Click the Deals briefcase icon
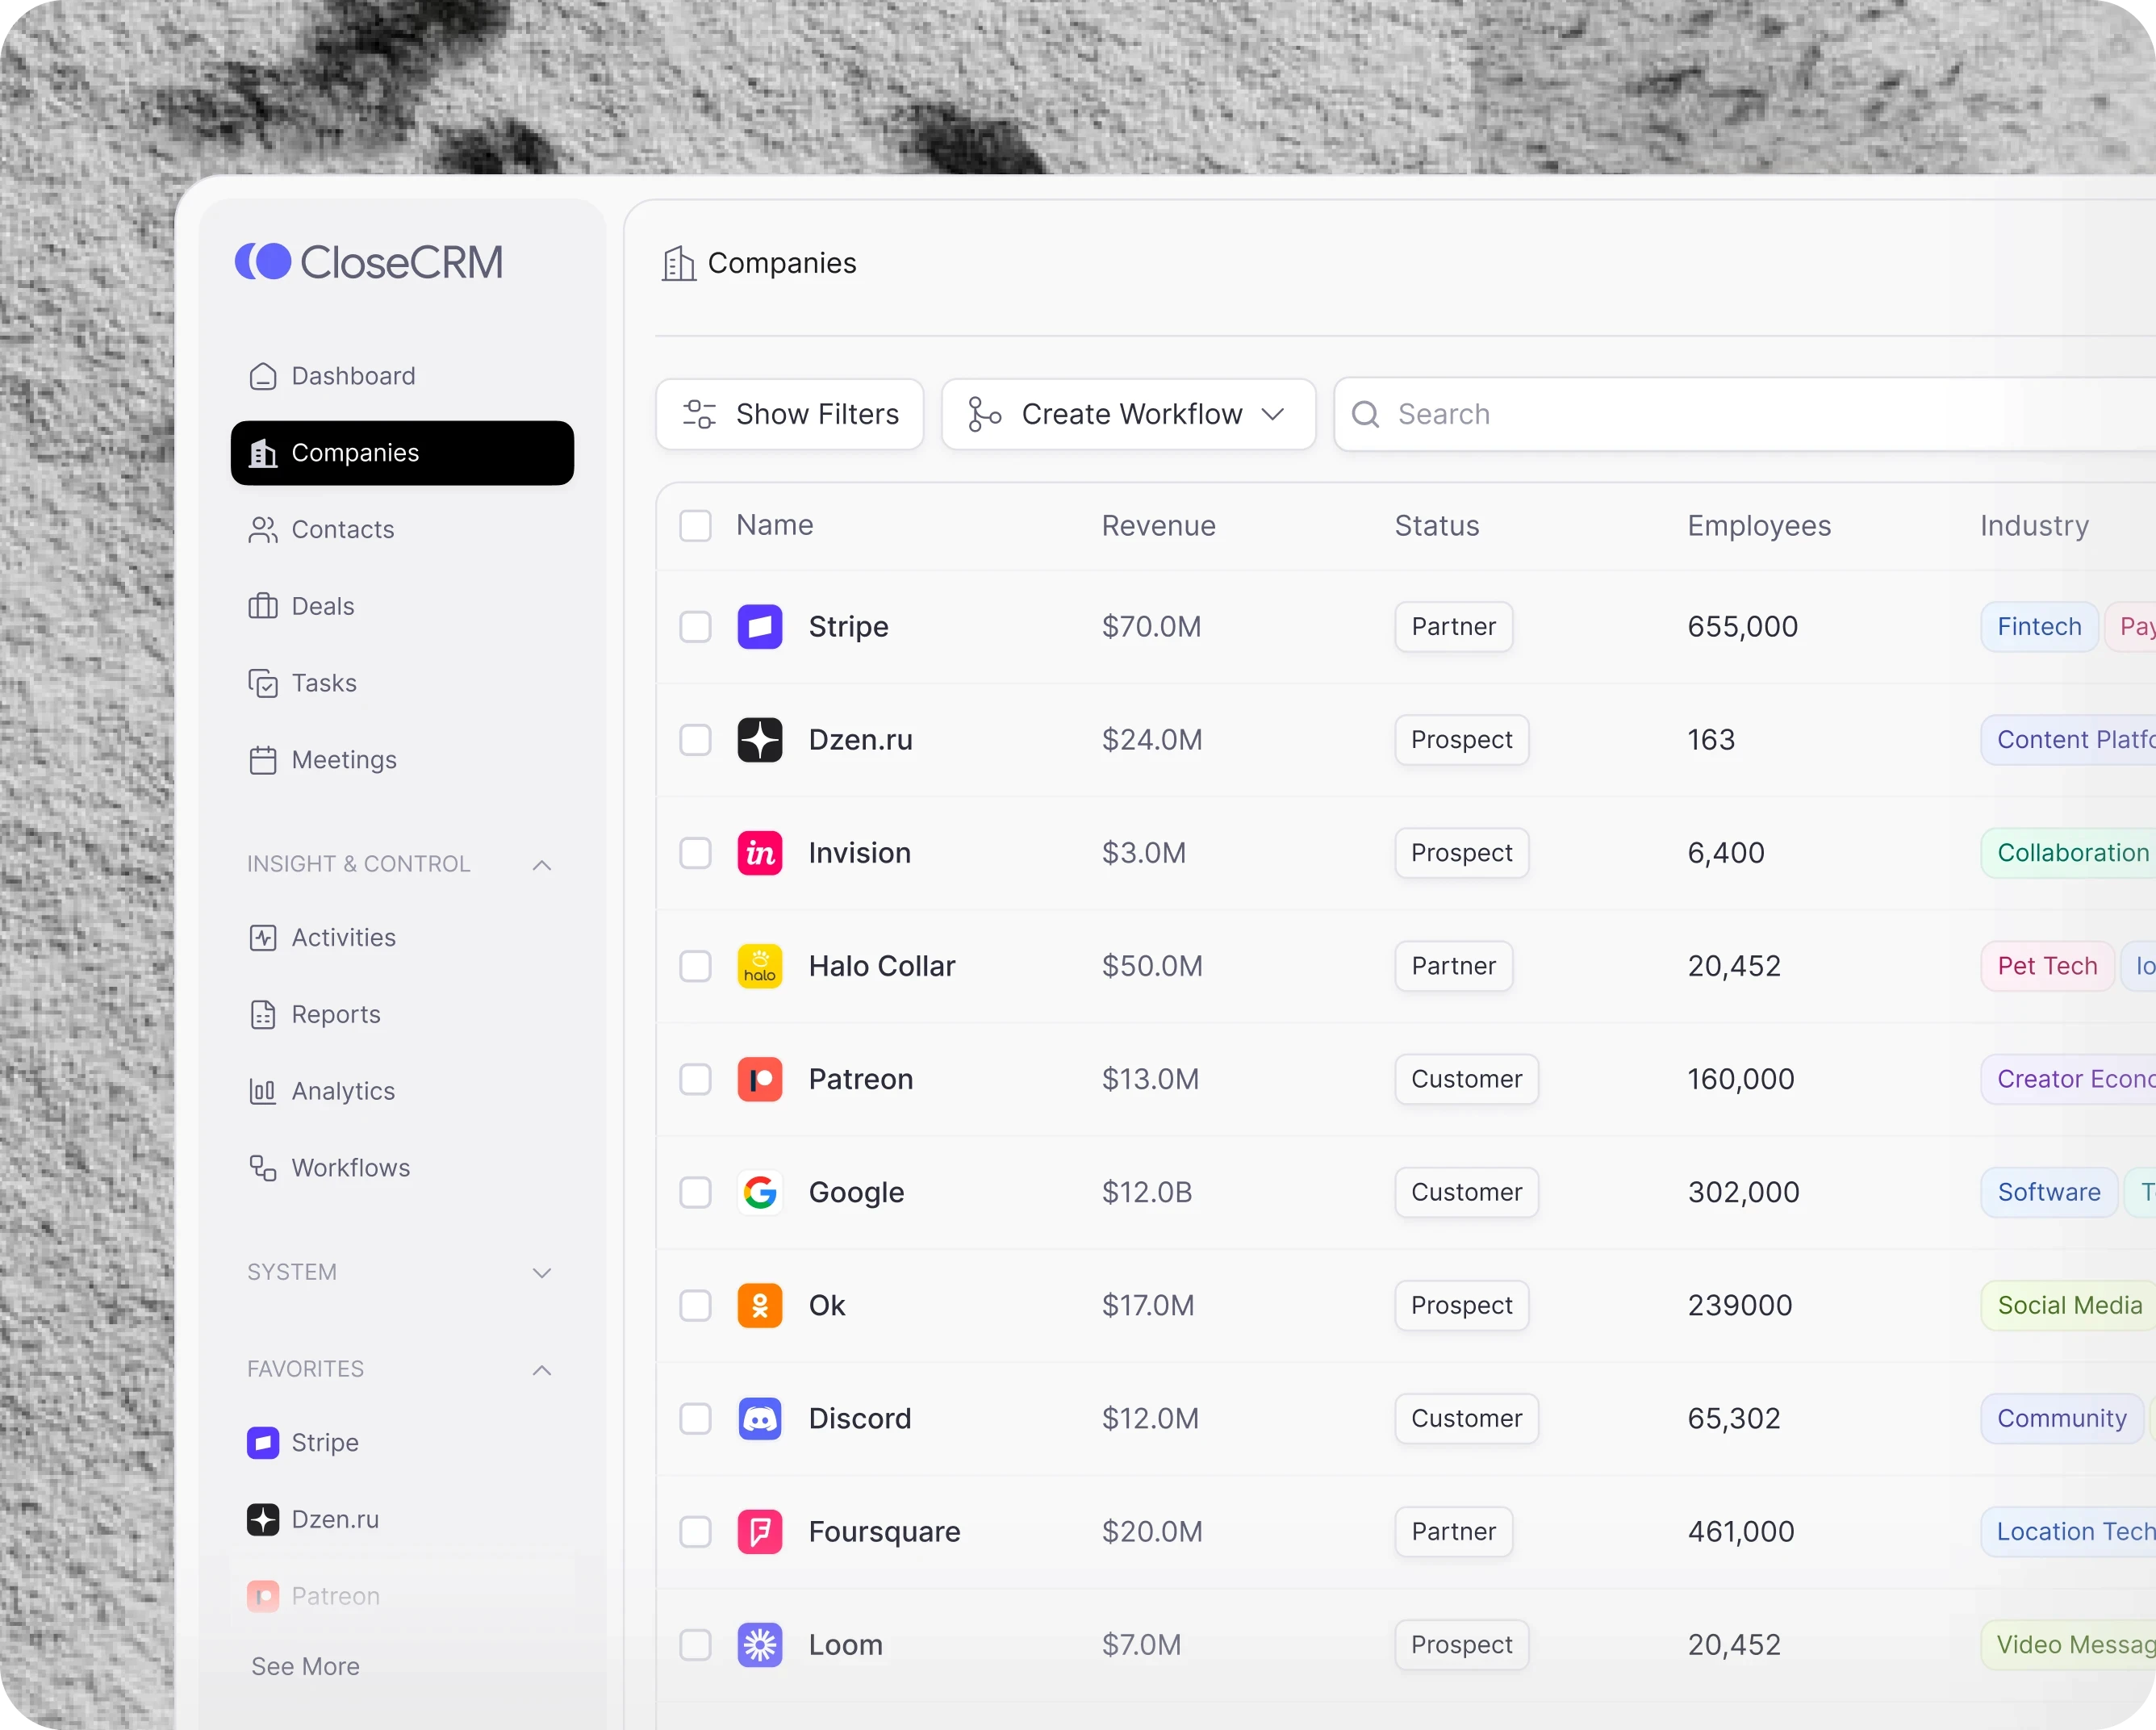 (x=263, y=606)
